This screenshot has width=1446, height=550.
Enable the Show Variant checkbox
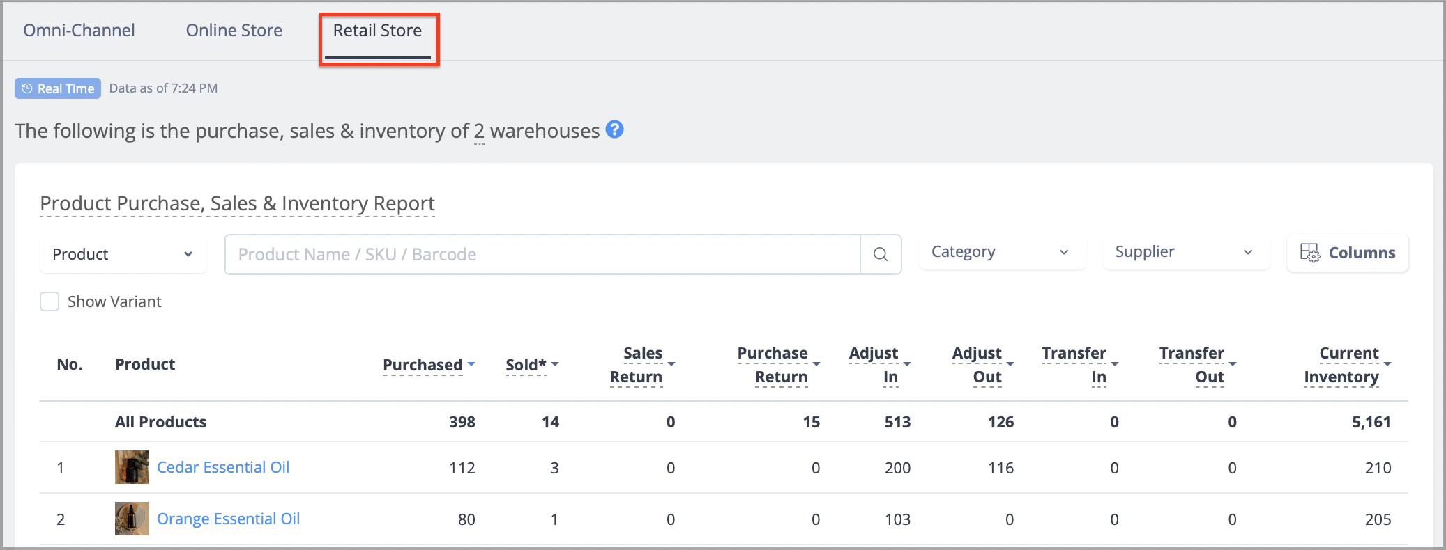click(x=50, y=301)
